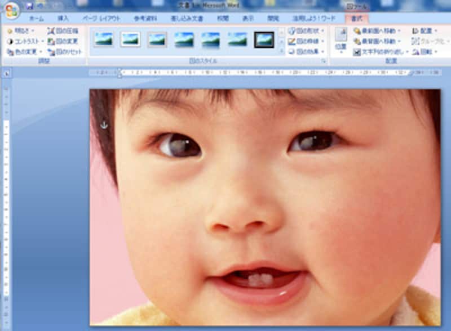Viewport: 451px width, 331px height.
Task: Open the 表示 (View) tab
Action: pyautogui.click(x=248, y=19)
